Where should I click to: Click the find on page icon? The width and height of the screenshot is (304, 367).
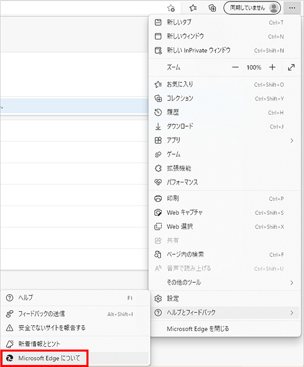[158, 254]
